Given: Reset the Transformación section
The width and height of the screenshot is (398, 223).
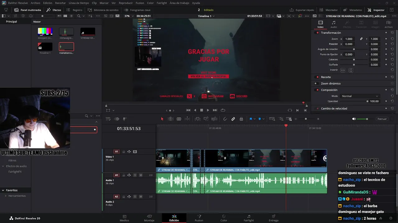Looking at the screenshot, I should [392, 33].
